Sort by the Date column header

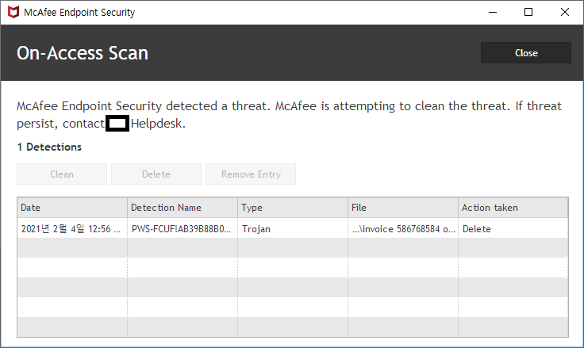pyautogui.click(x=72, y=208)
